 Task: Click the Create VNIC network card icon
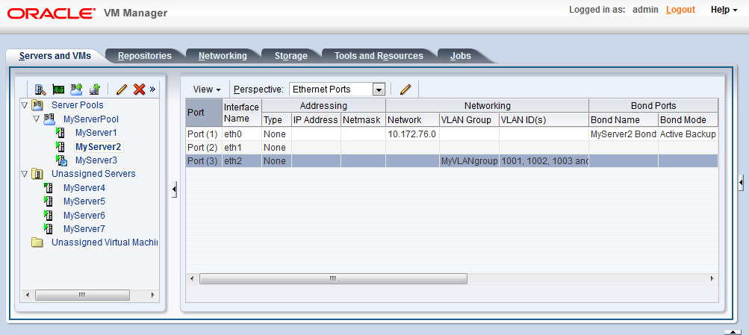click(59, 90)
